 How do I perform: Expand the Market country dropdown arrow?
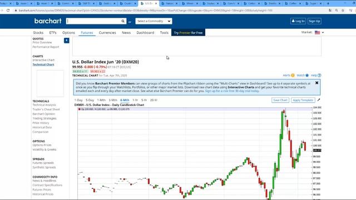point(323,32)
